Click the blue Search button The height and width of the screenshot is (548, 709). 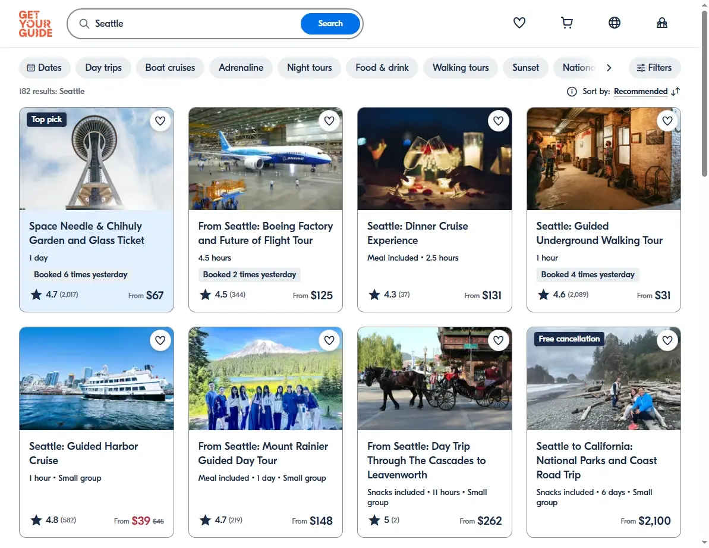pos(330,24)
